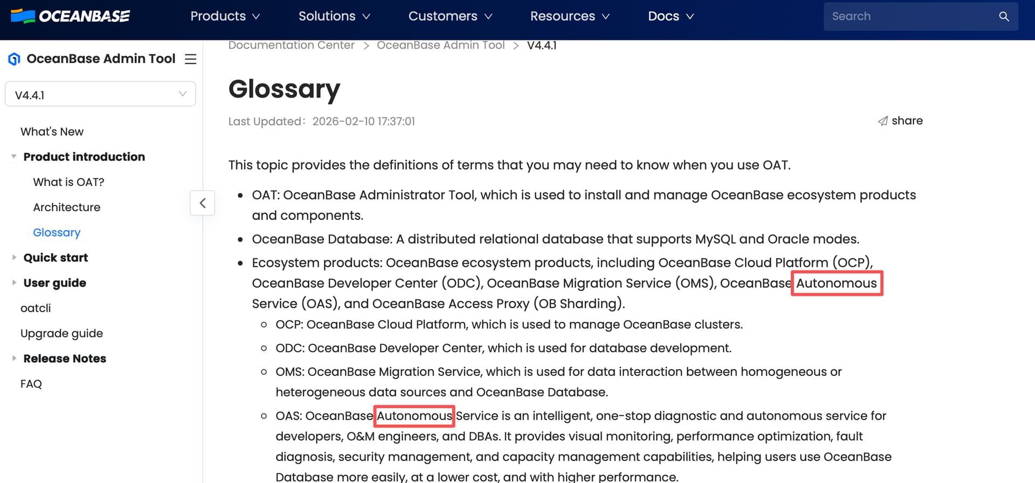Expand the User guide section
This screenshot has height=483, width=1035.
click(x=14, y=283)
